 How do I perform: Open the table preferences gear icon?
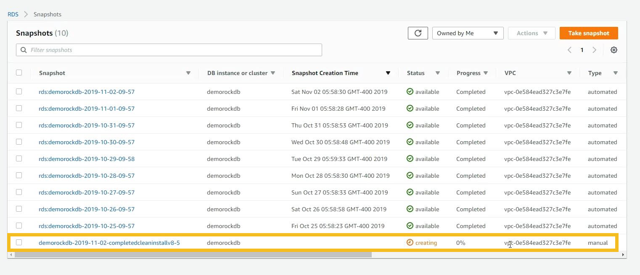click(x=614, y=50)
